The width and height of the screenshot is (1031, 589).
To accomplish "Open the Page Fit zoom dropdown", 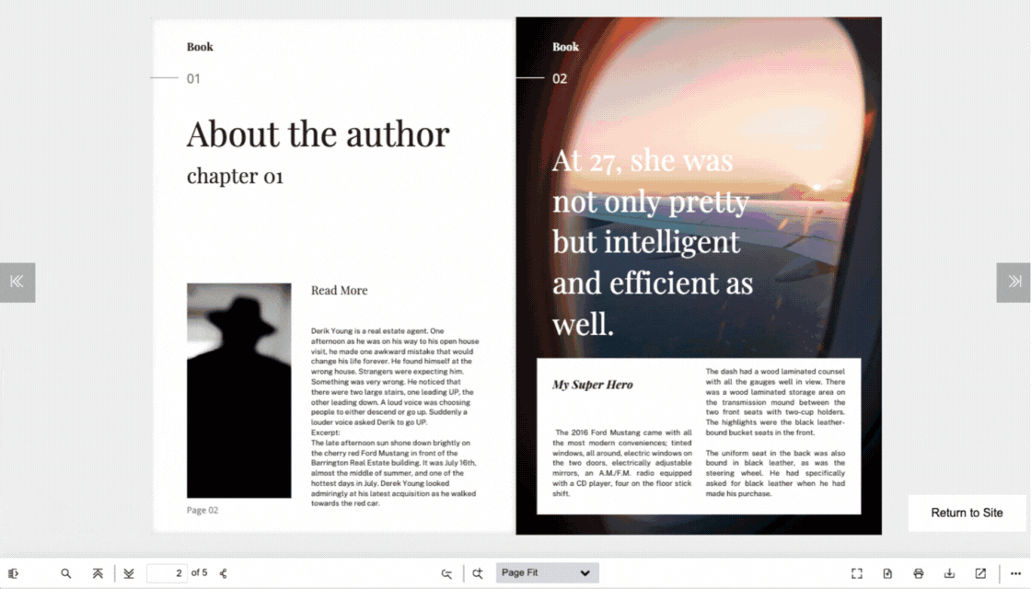I will [x=547, y=572].
